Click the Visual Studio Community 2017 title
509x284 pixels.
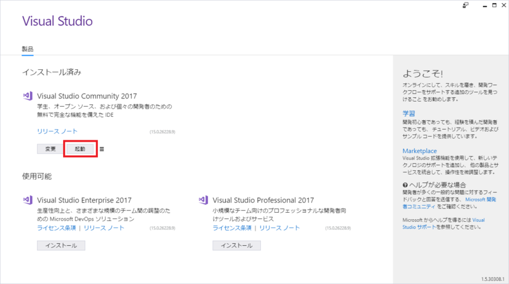87,96
